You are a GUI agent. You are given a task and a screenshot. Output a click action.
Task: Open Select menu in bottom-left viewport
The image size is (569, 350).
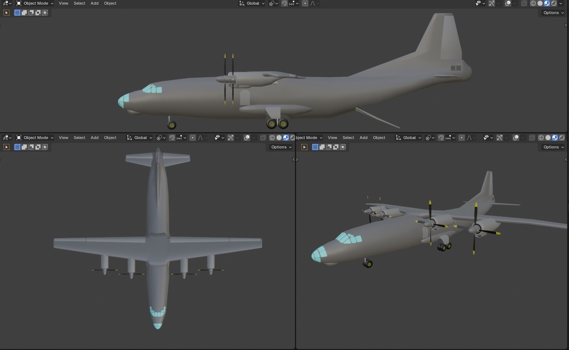click(79, 137)
